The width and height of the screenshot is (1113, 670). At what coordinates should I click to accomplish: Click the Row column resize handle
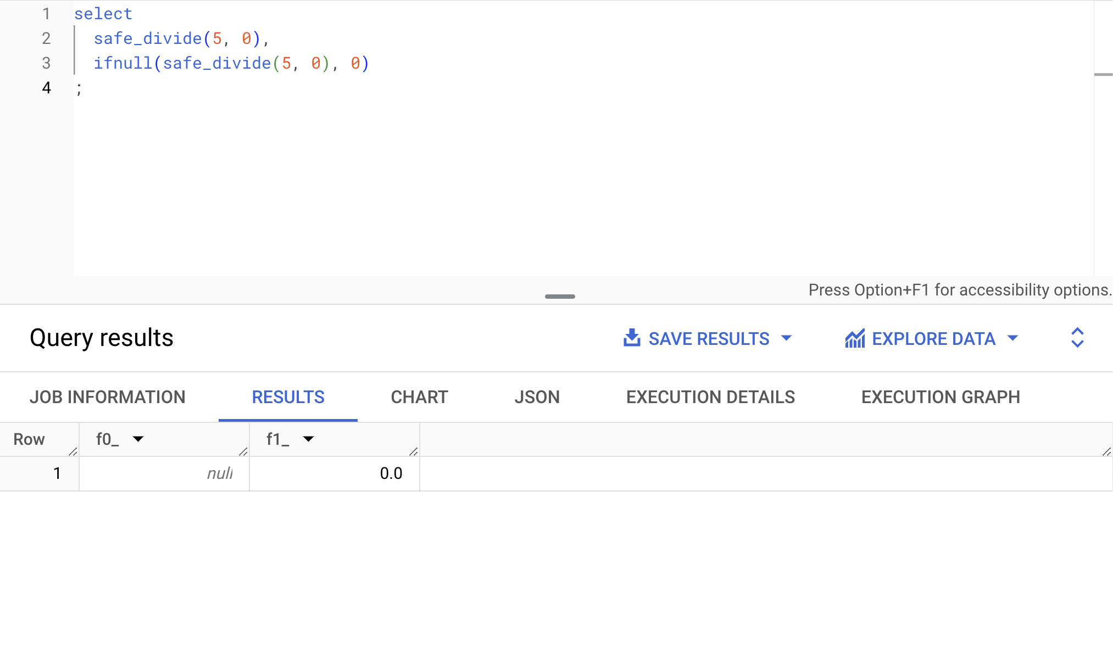pos(73,451)
